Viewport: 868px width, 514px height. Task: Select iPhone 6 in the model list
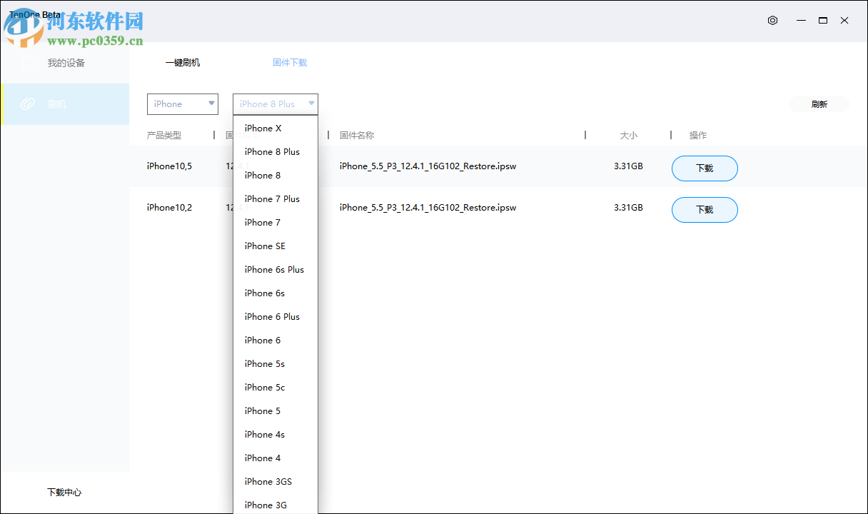click(276, 341)
